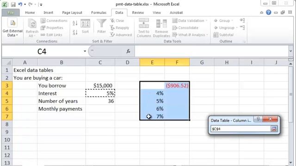Click the Excel Help question mark icon
296x166 pixels.
tap(268, 12)
